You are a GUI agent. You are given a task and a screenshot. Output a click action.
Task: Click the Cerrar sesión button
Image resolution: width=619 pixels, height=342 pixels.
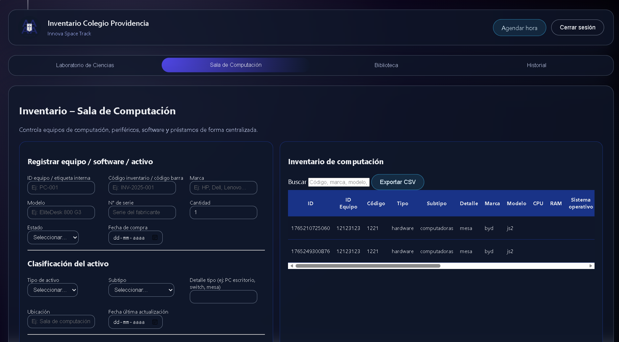pyautogui.click(x=577, y=27)
